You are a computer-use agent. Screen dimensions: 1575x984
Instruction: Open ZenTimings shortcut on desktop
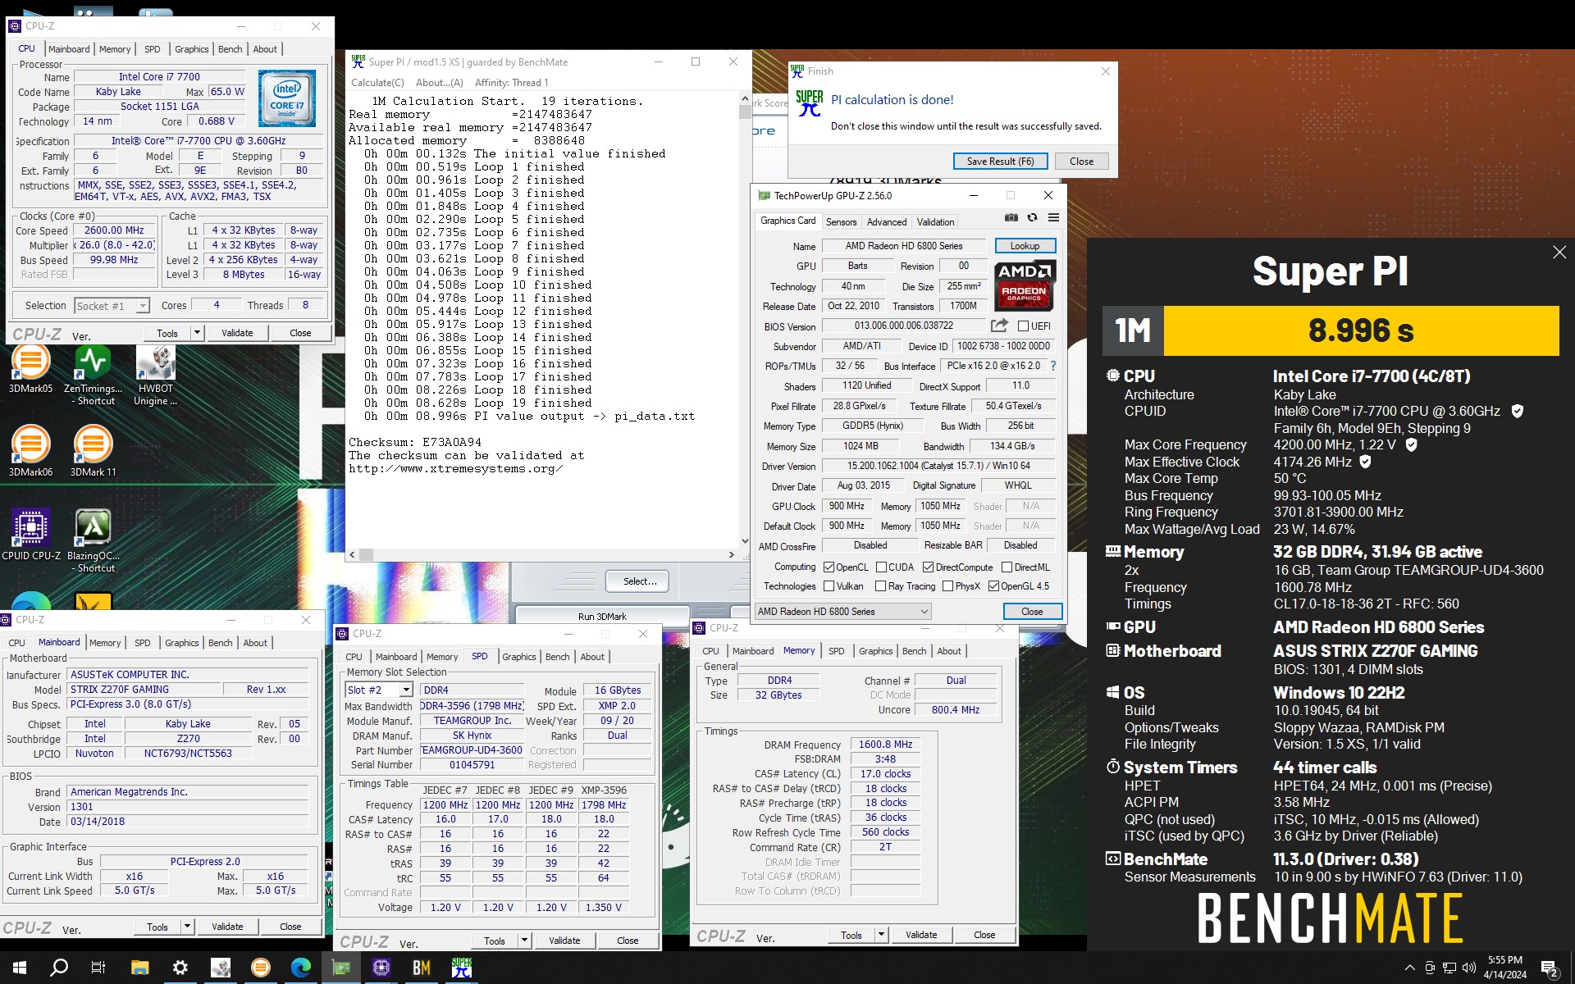pyautogui.click(x=93, y=375)
